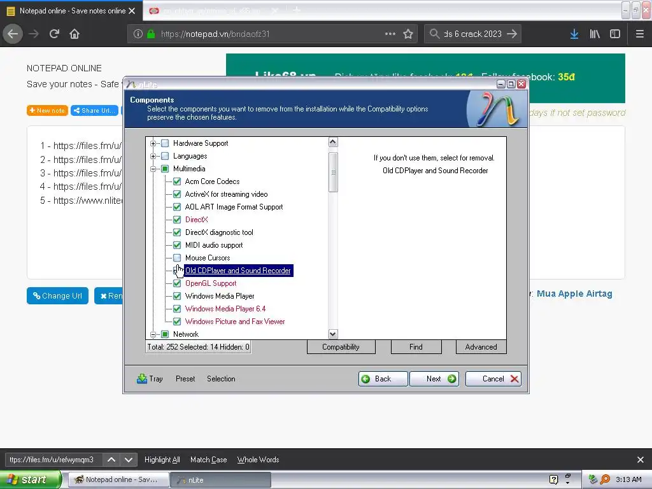Go back with the Firefox back arrow
Image resolution: width=652 pixels, height=489 pixels.
(x=13, y=34)
